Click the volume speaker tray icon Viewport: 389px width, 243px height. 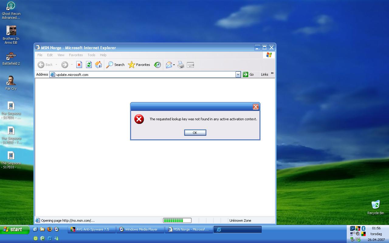pos(358,234)
